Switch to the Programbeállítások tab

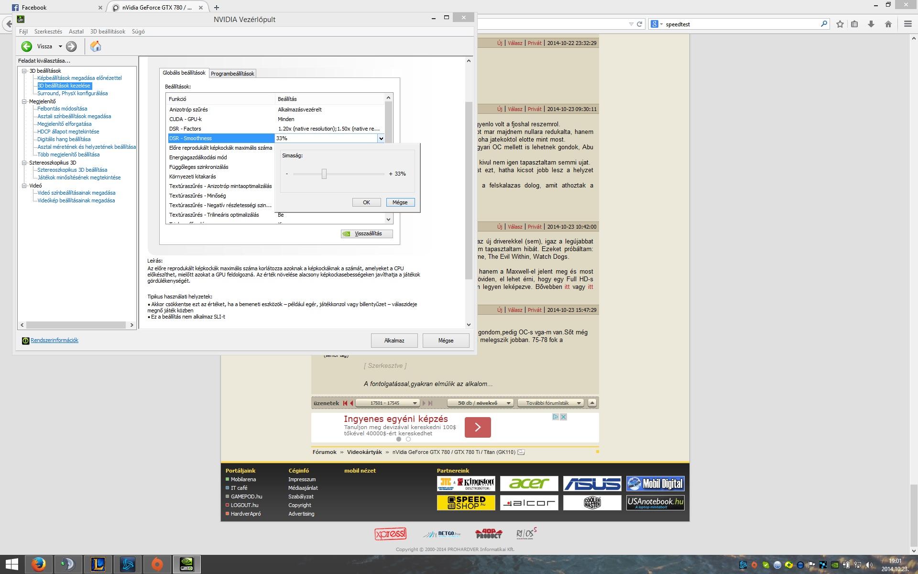click(232, 74)
